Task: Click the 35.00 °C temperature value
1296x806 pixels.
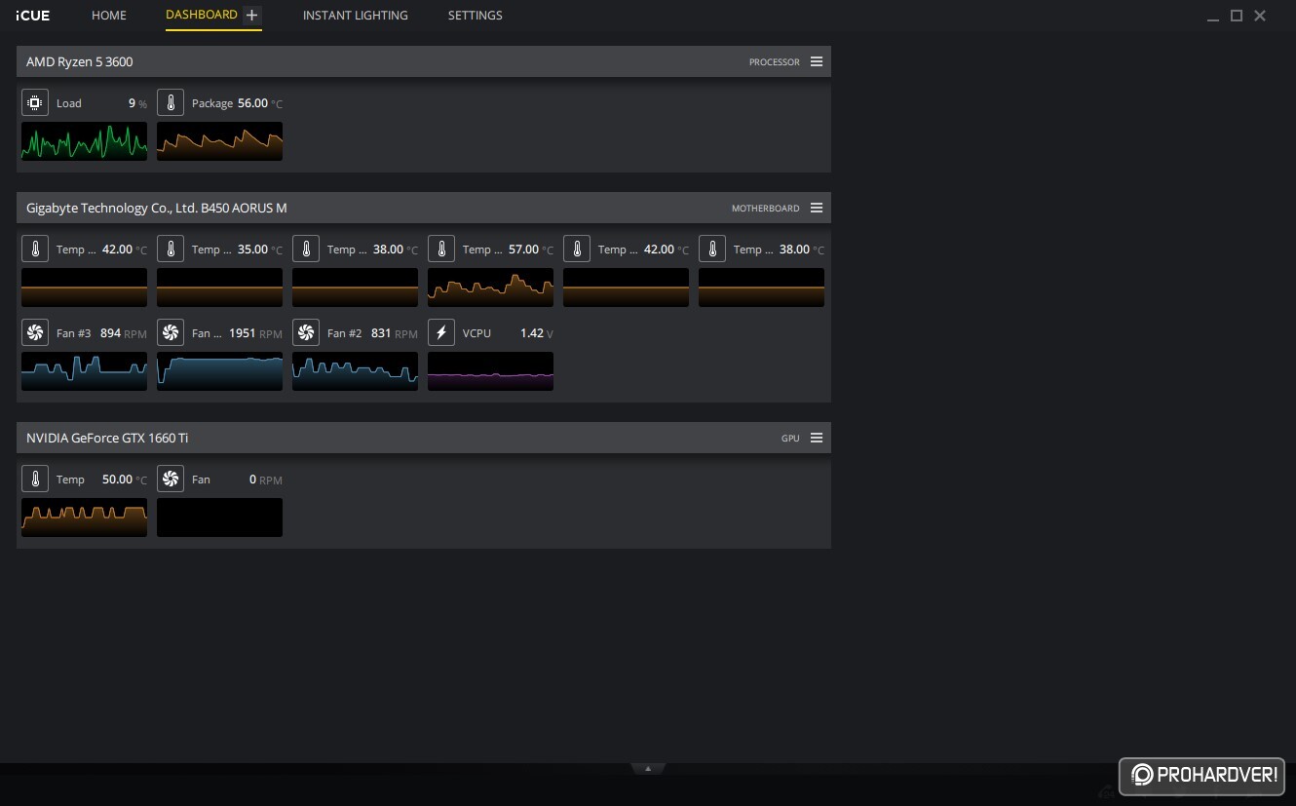Action: 260,249
